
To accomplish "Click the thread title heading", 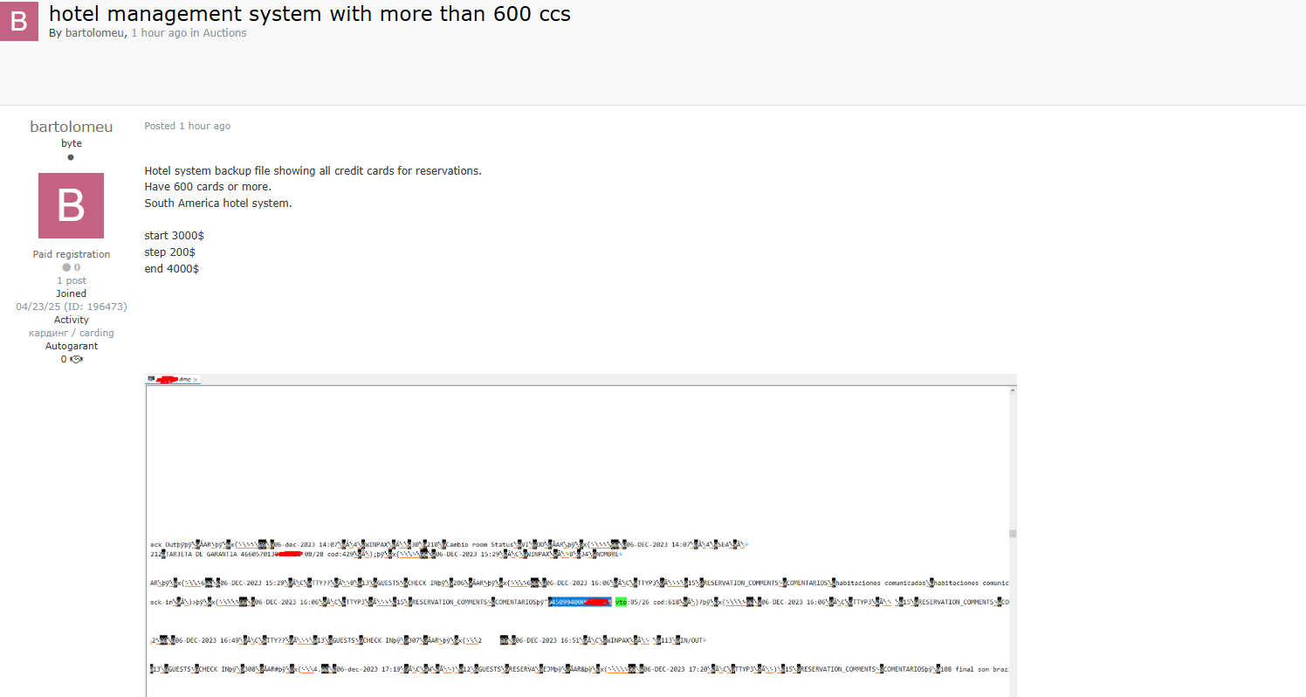I will coord(310,13).
